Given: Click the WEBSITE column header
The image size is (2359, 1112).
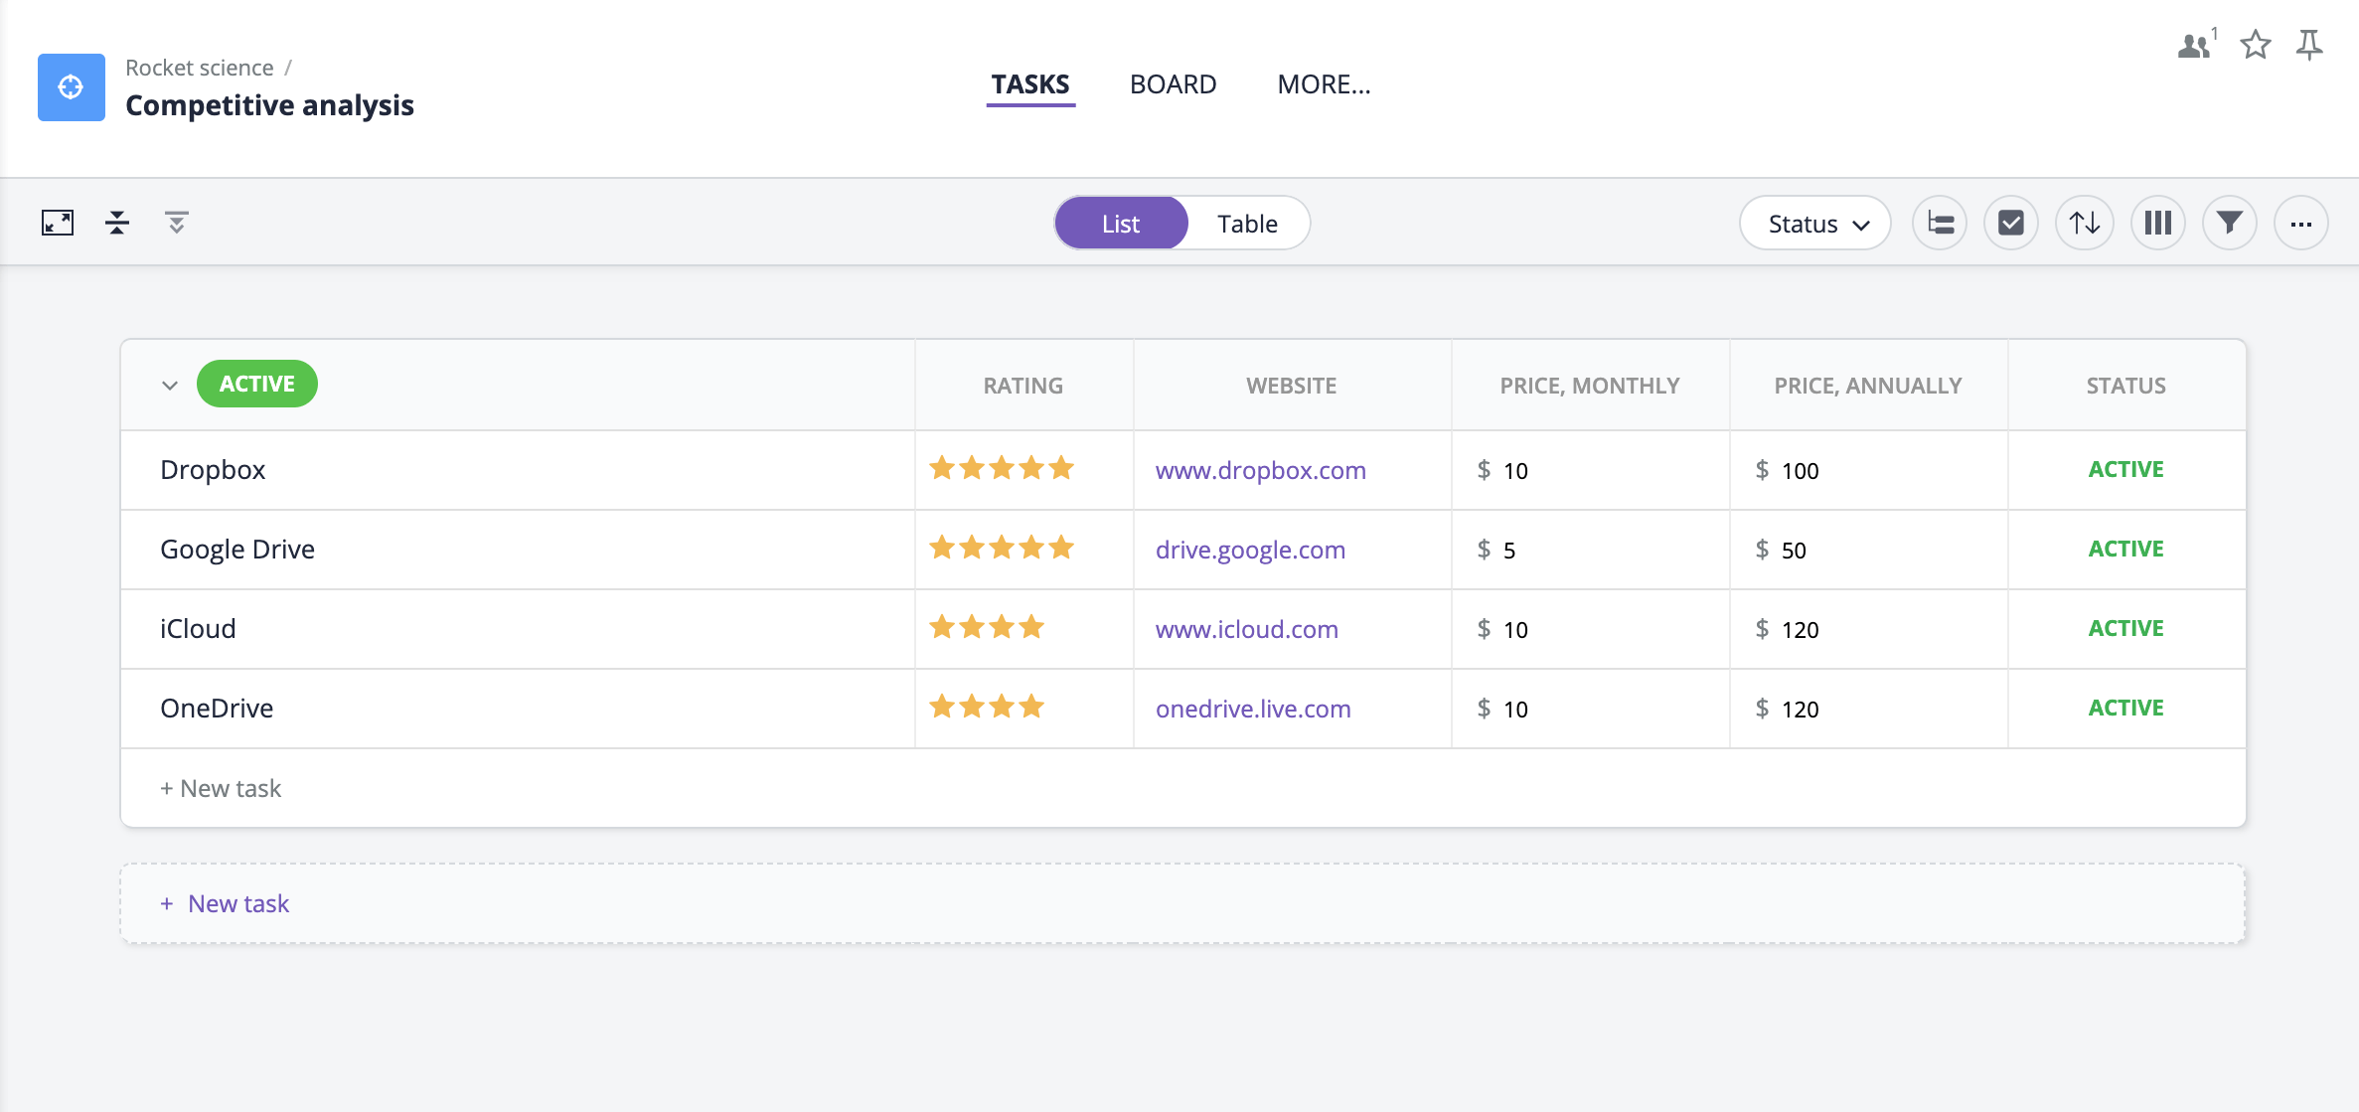Looking at the screenshot, I should click(1292, 386).
